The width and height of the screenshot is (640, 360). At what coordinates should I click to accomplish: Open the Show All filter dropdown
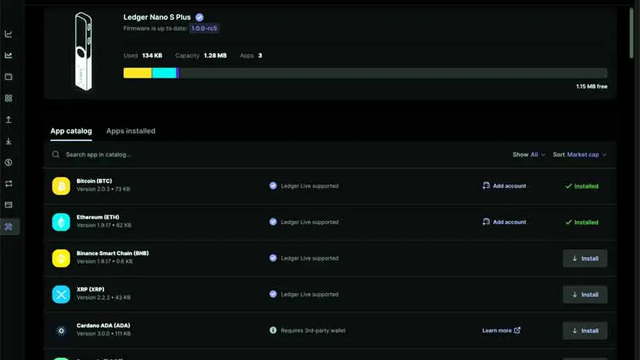(528, 155)
